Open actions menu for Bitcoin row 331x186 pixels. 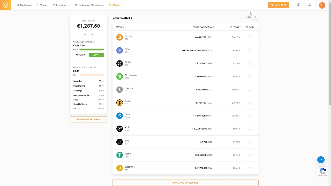click(x=250, y=37)
